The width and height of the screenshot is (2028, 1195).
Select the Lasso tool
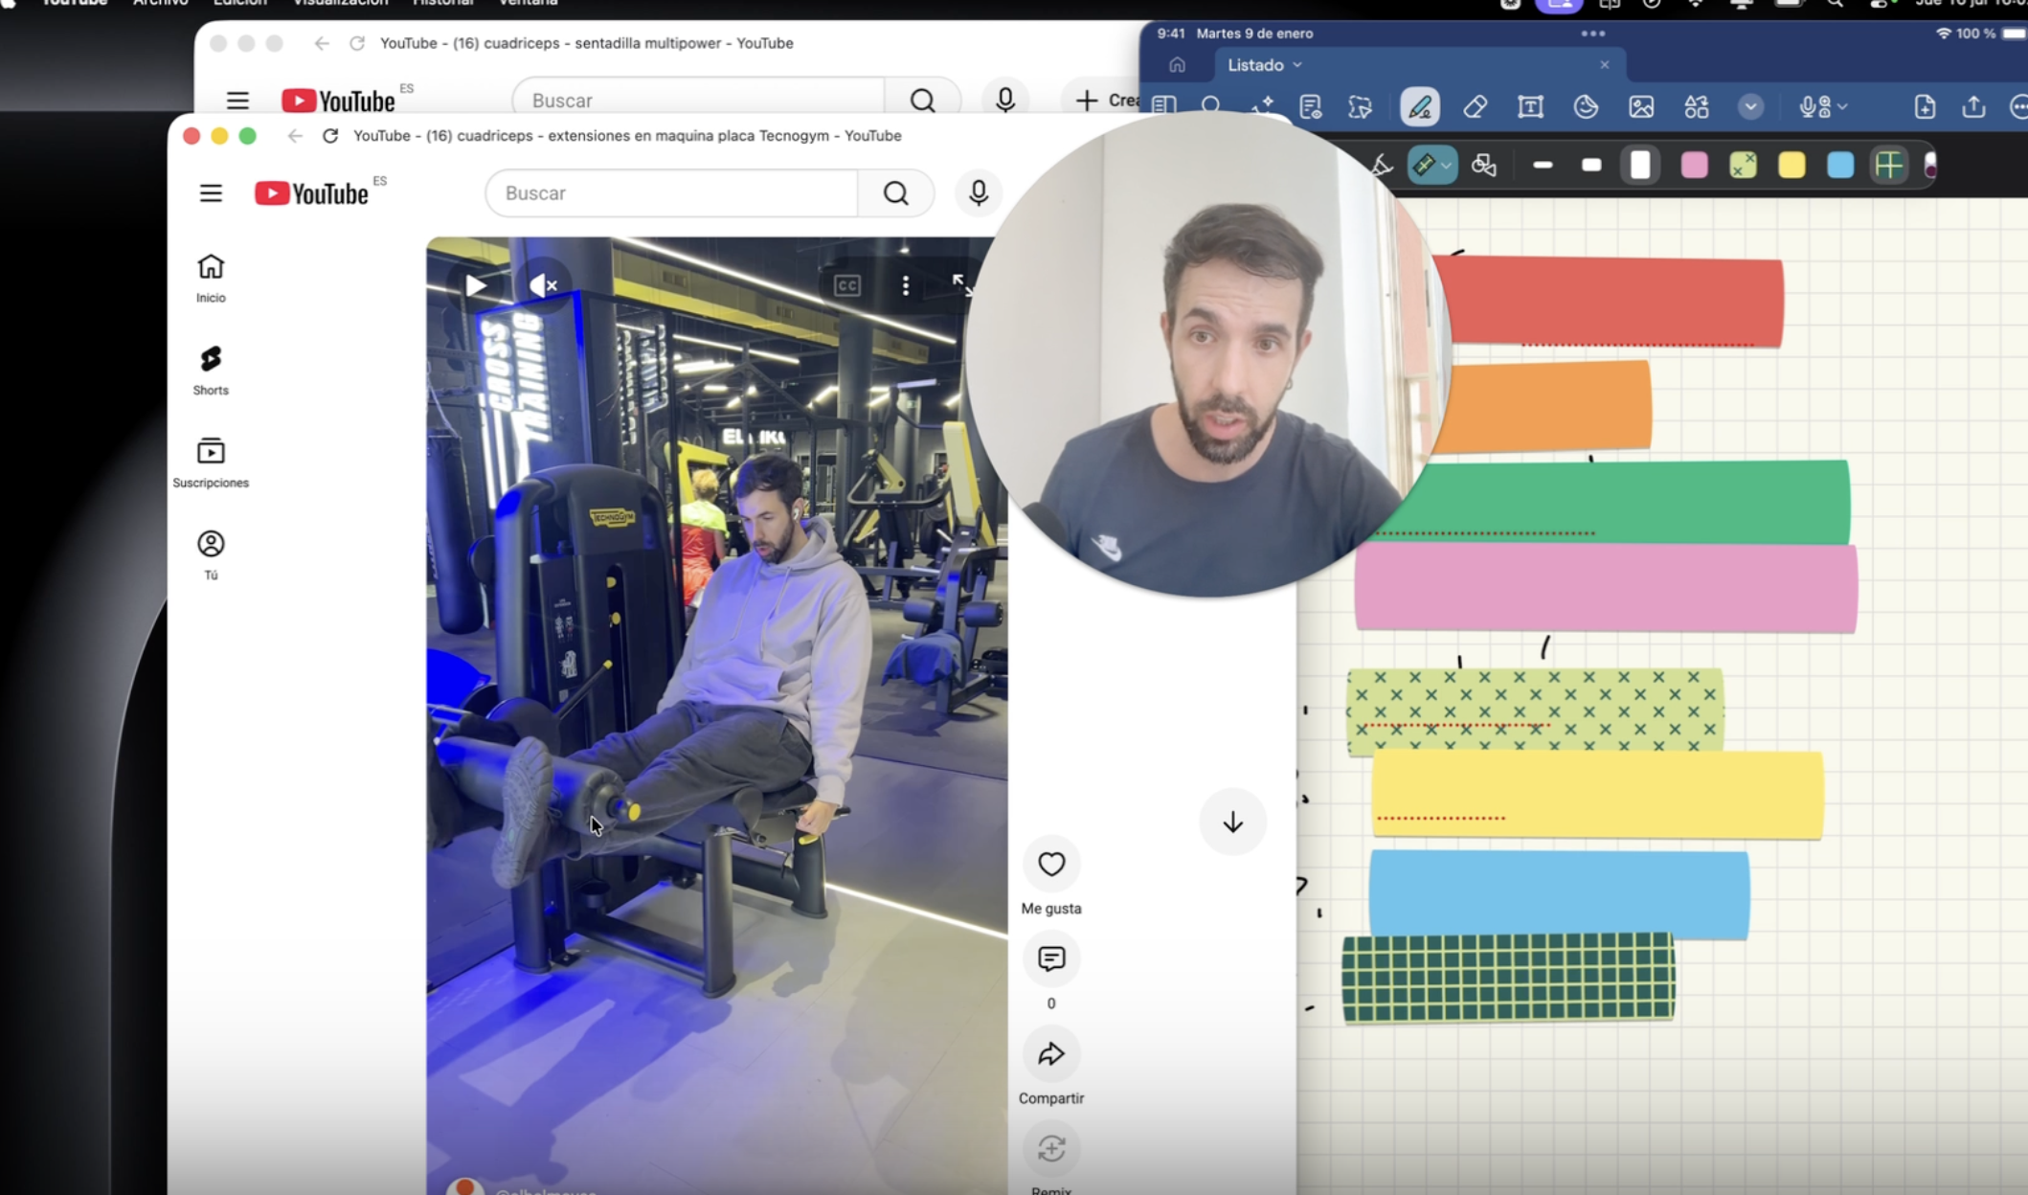[1361, 106]
